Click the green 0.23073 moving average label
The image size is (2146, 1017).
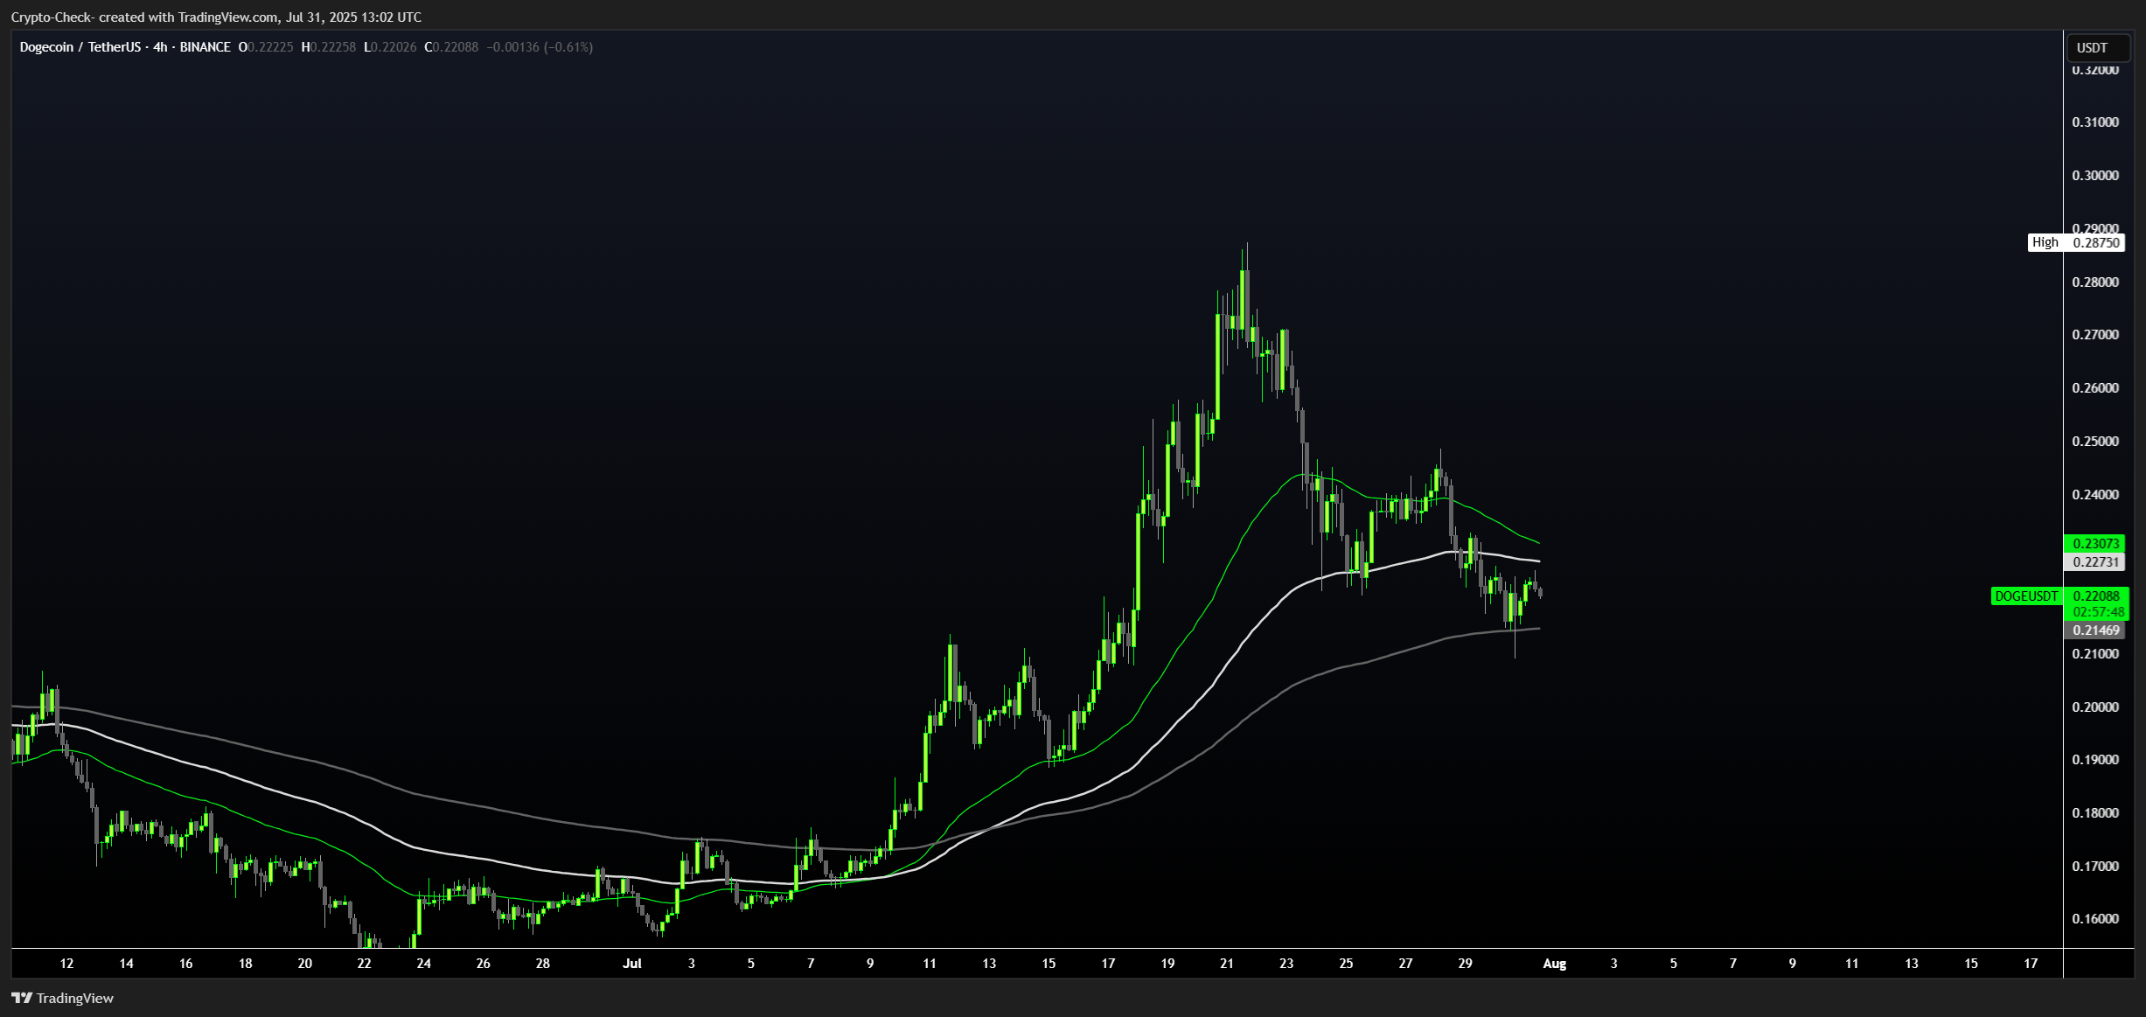pyautogui.click(x=2095, y=543)
